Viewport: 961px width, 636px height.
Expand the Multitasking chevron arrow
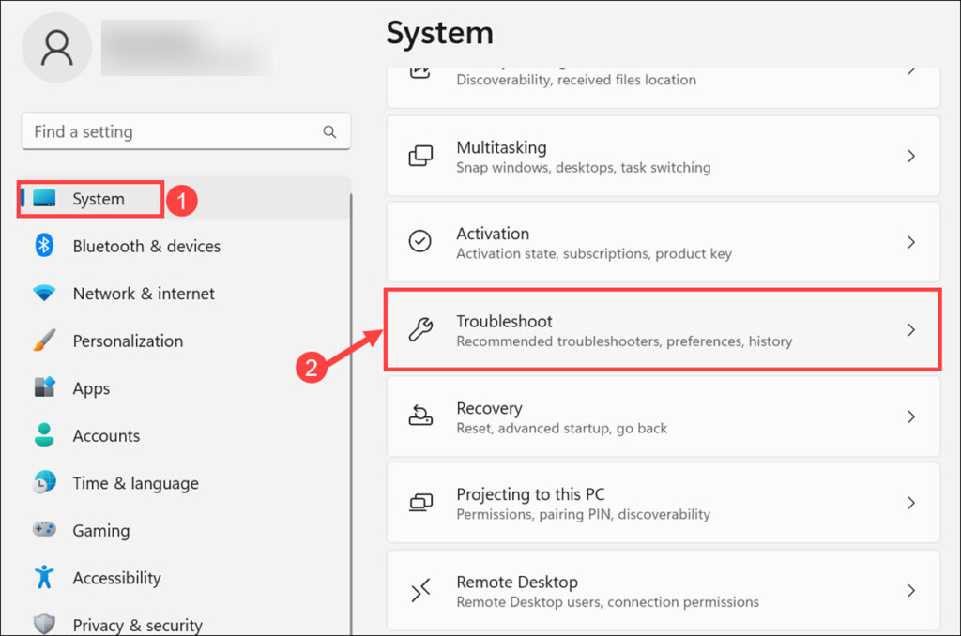910,156
